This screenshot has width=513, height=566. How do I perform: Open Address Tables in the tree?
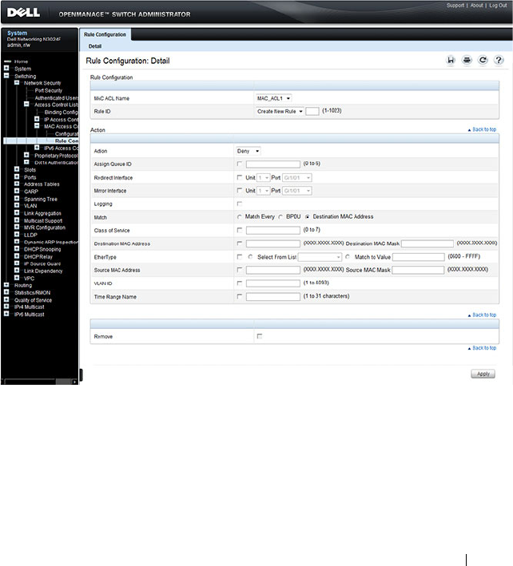[x=42, y=184]
